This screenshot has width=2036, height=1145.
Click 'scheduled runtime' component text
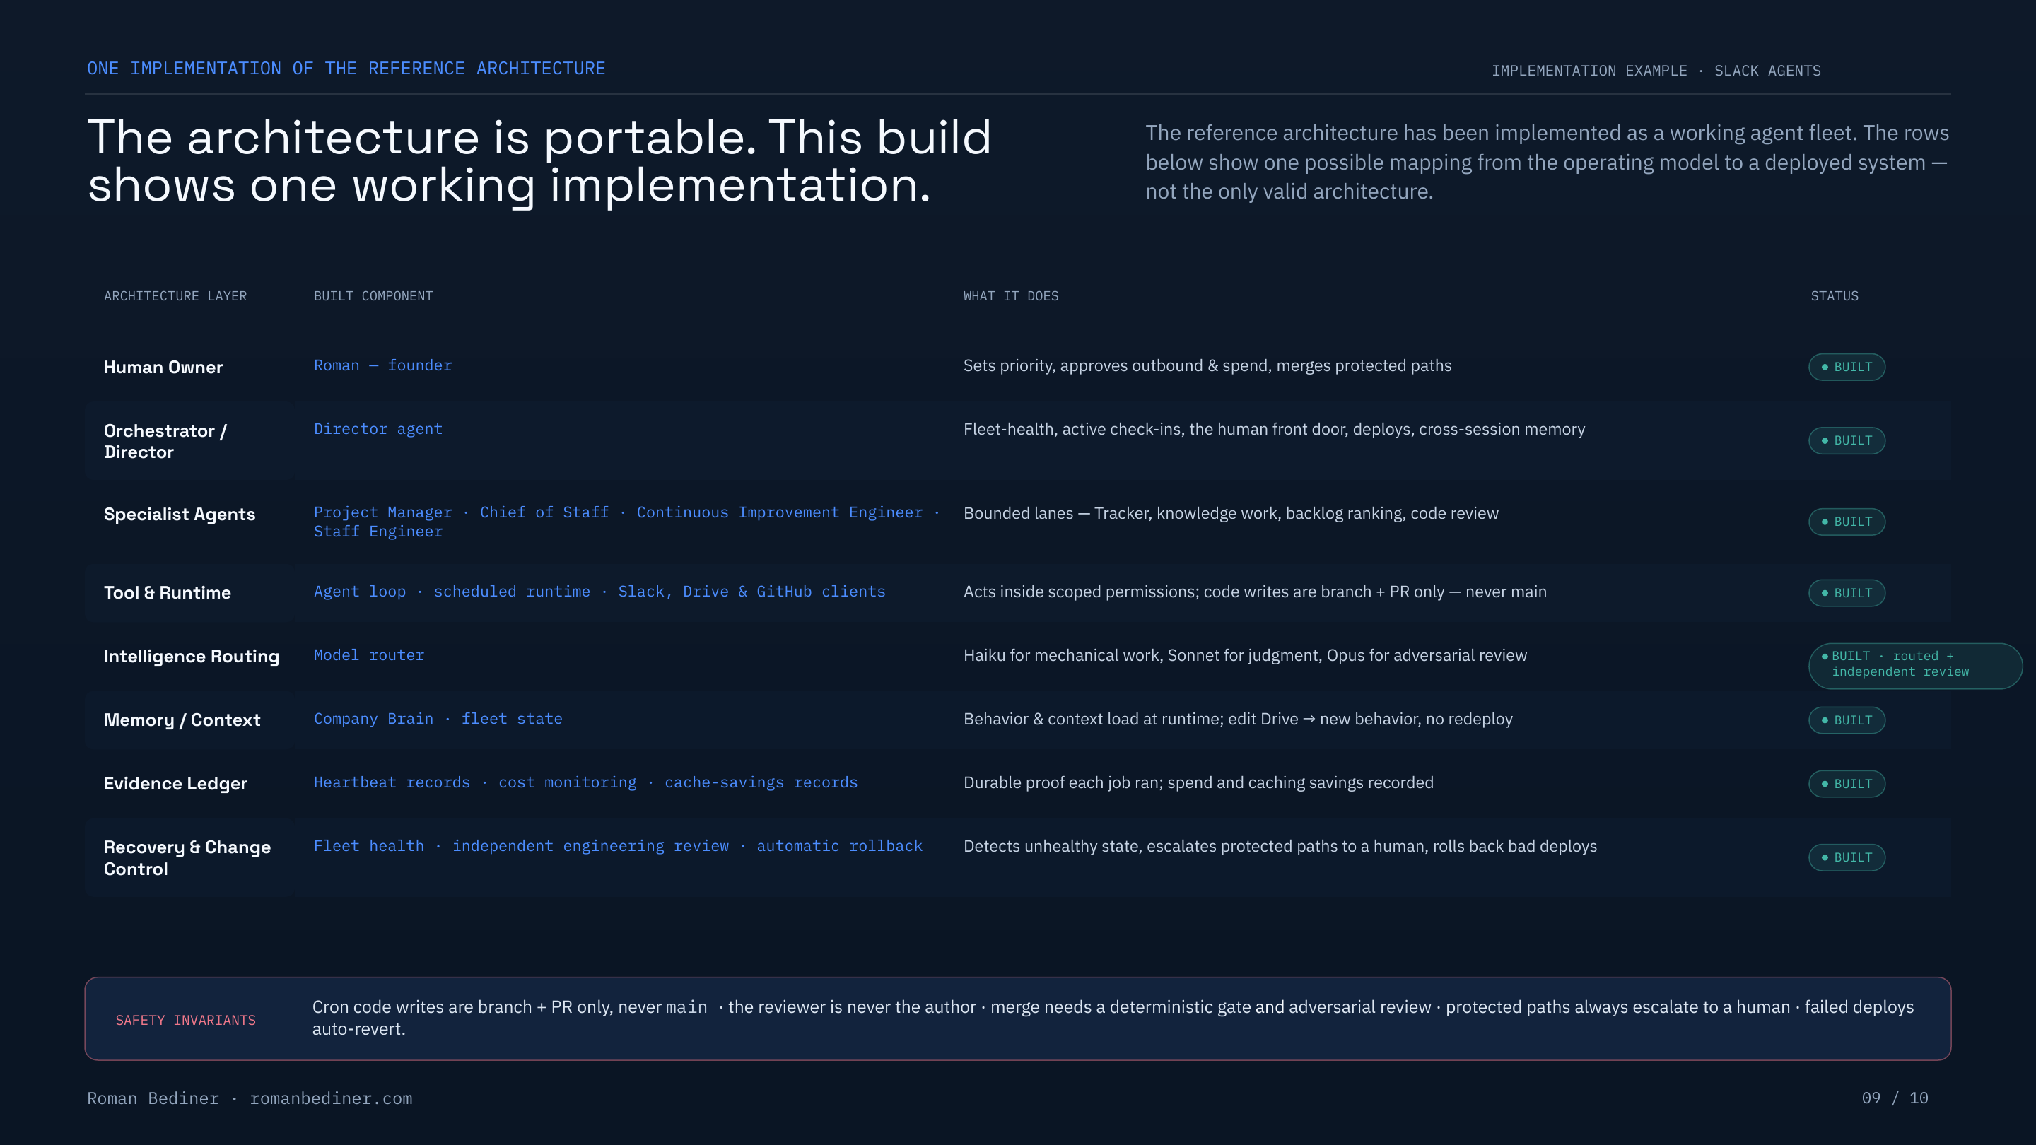[511, 591]
